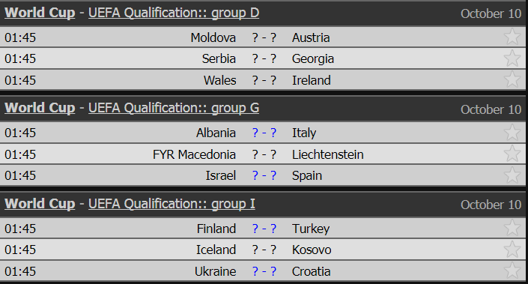Open the UEFA Qualification group I link
The height and width of the screenshot is (284, 528).
[x=172, y=204]
